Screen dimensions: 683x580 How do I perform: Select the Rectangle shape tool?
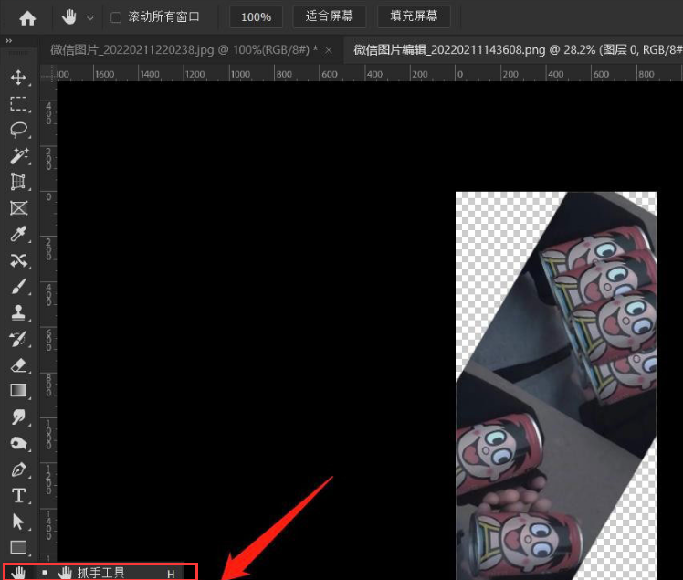pyautogui.click(x=18, y=547)
